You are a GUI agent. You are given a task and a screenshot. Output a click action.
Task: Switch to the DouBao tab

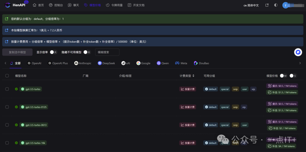pyautogui.click(x=201, y=63)
